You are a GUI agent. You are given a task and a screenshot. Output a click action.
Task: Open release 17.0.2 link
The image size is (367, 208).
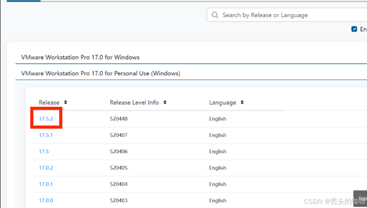[x=46, y=167]
